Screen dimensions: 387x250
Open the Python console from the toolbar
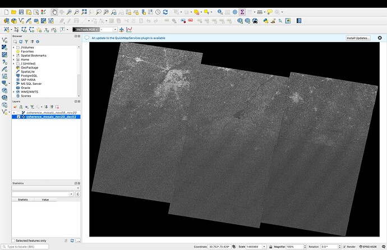click(x=265, y=21)
